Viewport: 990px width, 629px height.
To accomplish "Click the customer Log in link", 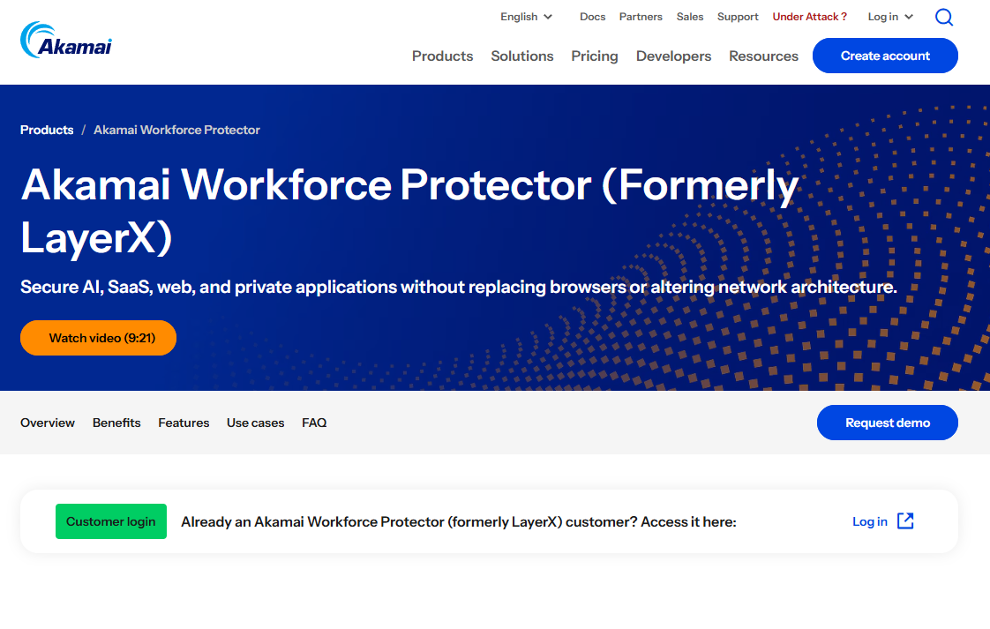I will click(x=870, y=521).
